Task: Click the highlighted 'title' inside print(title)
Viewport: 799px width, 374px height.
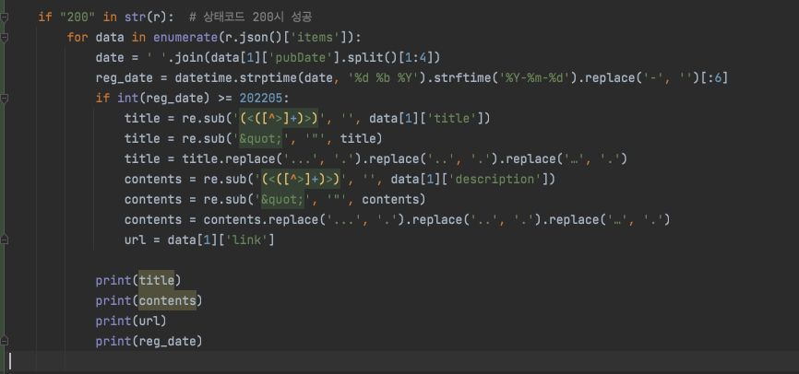Action: (157, 280)
